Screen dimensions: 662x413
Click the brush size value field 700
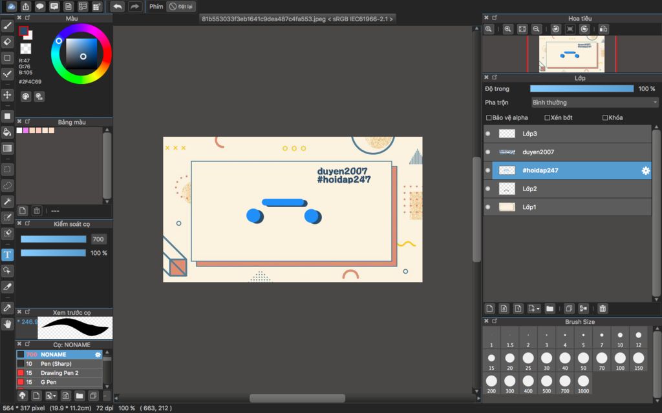(98, 239)
